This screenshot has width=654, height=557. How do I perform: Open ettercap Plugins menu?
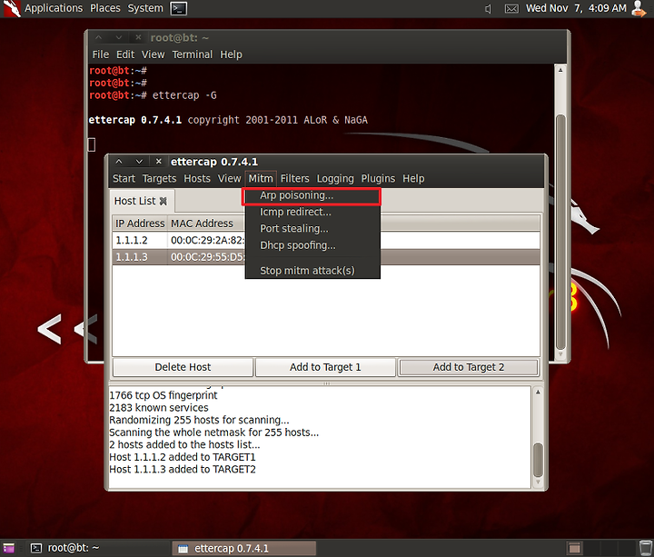(378, 179)
